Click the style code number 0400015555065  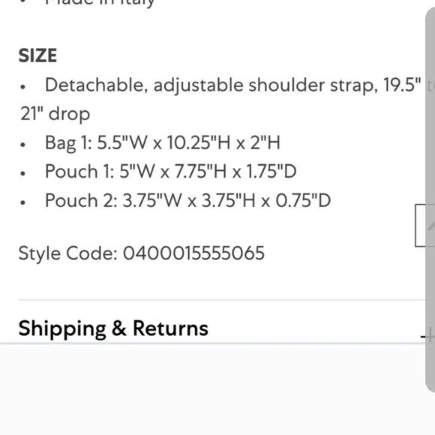[193, 253]
